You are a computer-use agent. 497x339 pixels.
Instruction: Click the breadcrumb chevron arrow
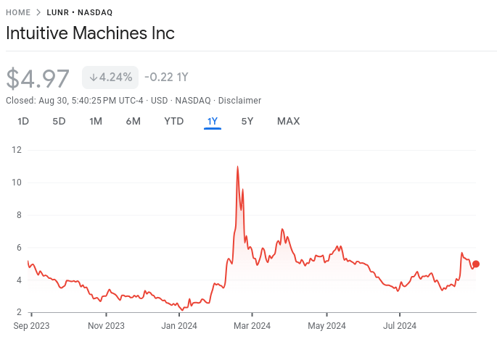[38, 12]
